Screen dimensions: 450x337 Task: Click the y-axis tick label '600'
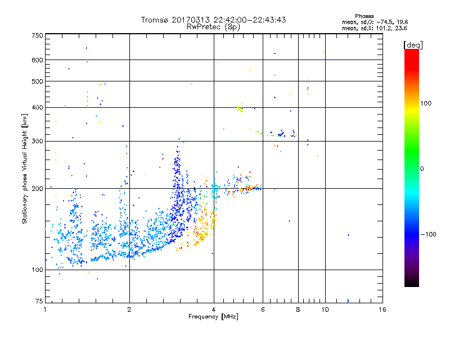tap(37, 60)
